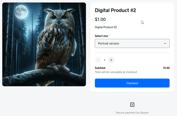Open the Portrait version dropdown
This screenshot has width=177, height=116.
(x=132, y=43)
